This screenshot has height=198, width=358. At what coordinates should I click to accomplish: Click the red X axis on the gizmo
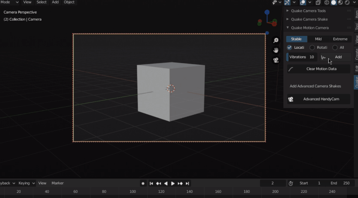(274, 24)
